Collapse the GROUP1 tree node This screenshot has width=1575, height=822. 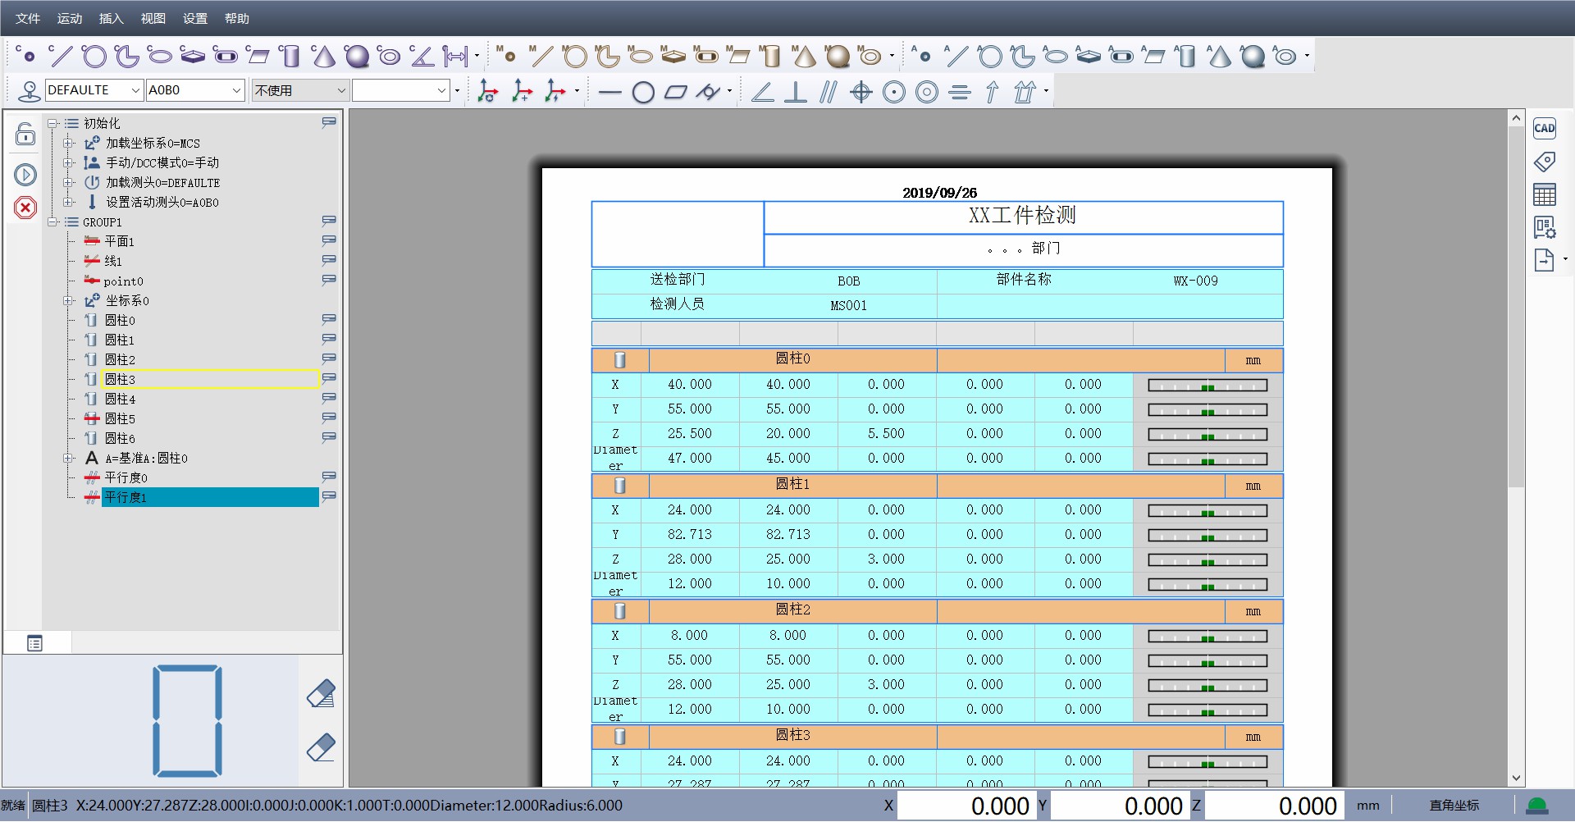pyautogui.click(x=52, y=221)
